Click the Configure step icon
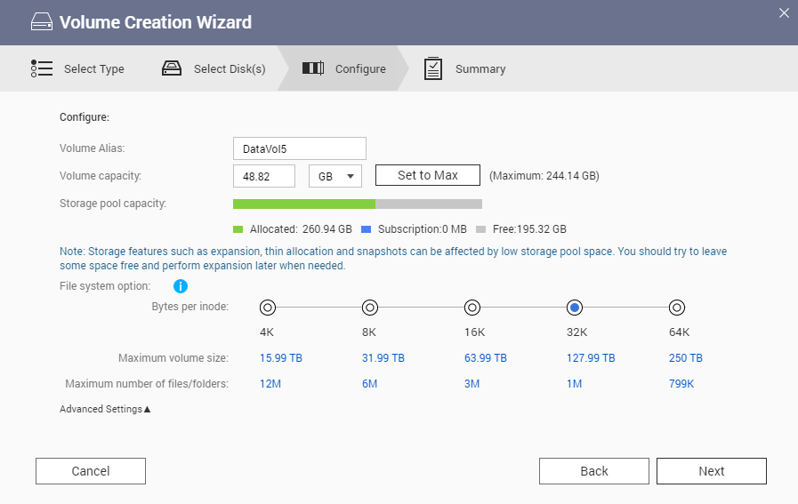The image size is (798, 504). point(312,68)
